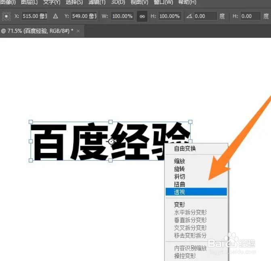Choose 移去变形拆分 from context menu

click(x=196, y=235)
